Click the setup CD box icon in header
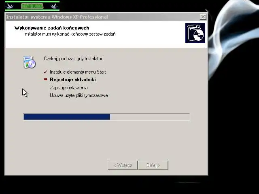 (195, 33)
